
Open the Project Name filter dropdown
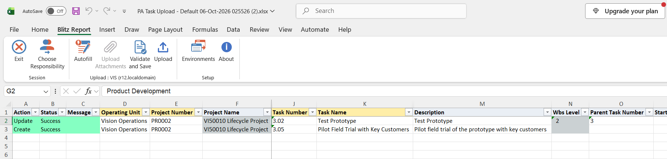tap(267, 112)
